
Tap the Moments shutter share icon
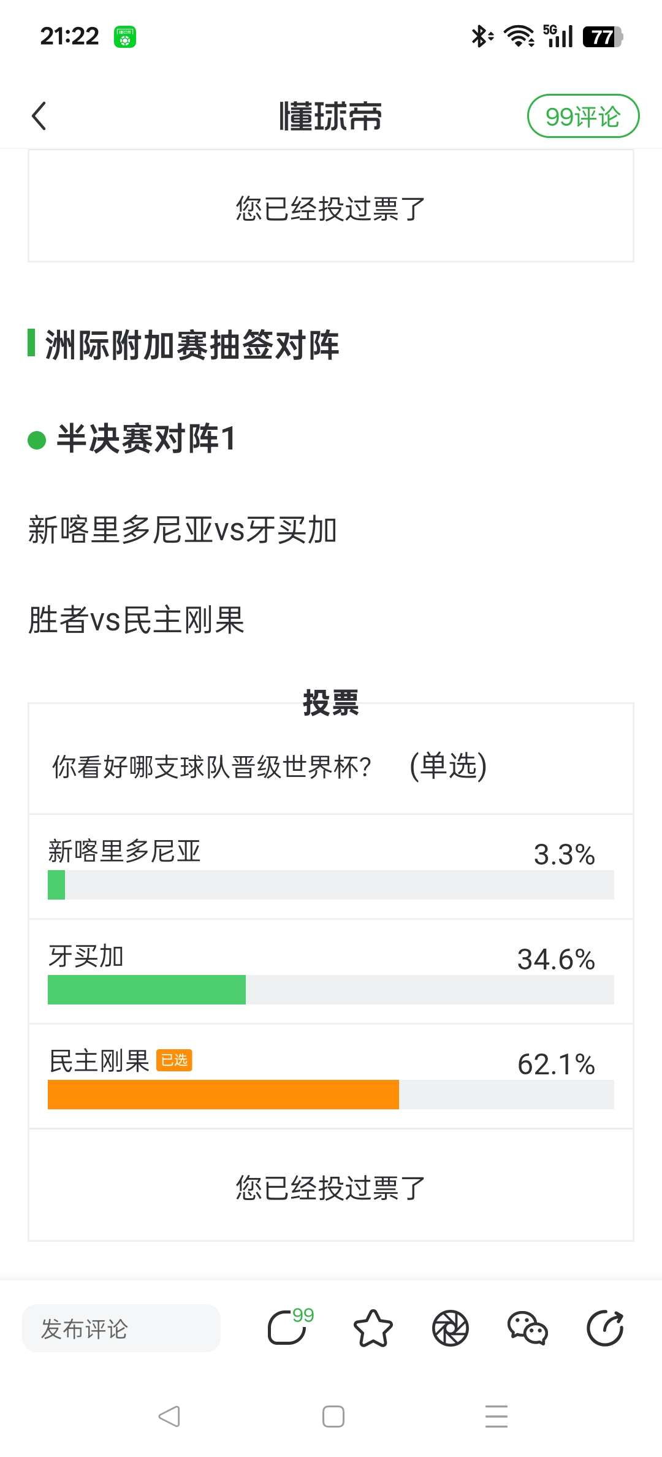click(451, 1328)
